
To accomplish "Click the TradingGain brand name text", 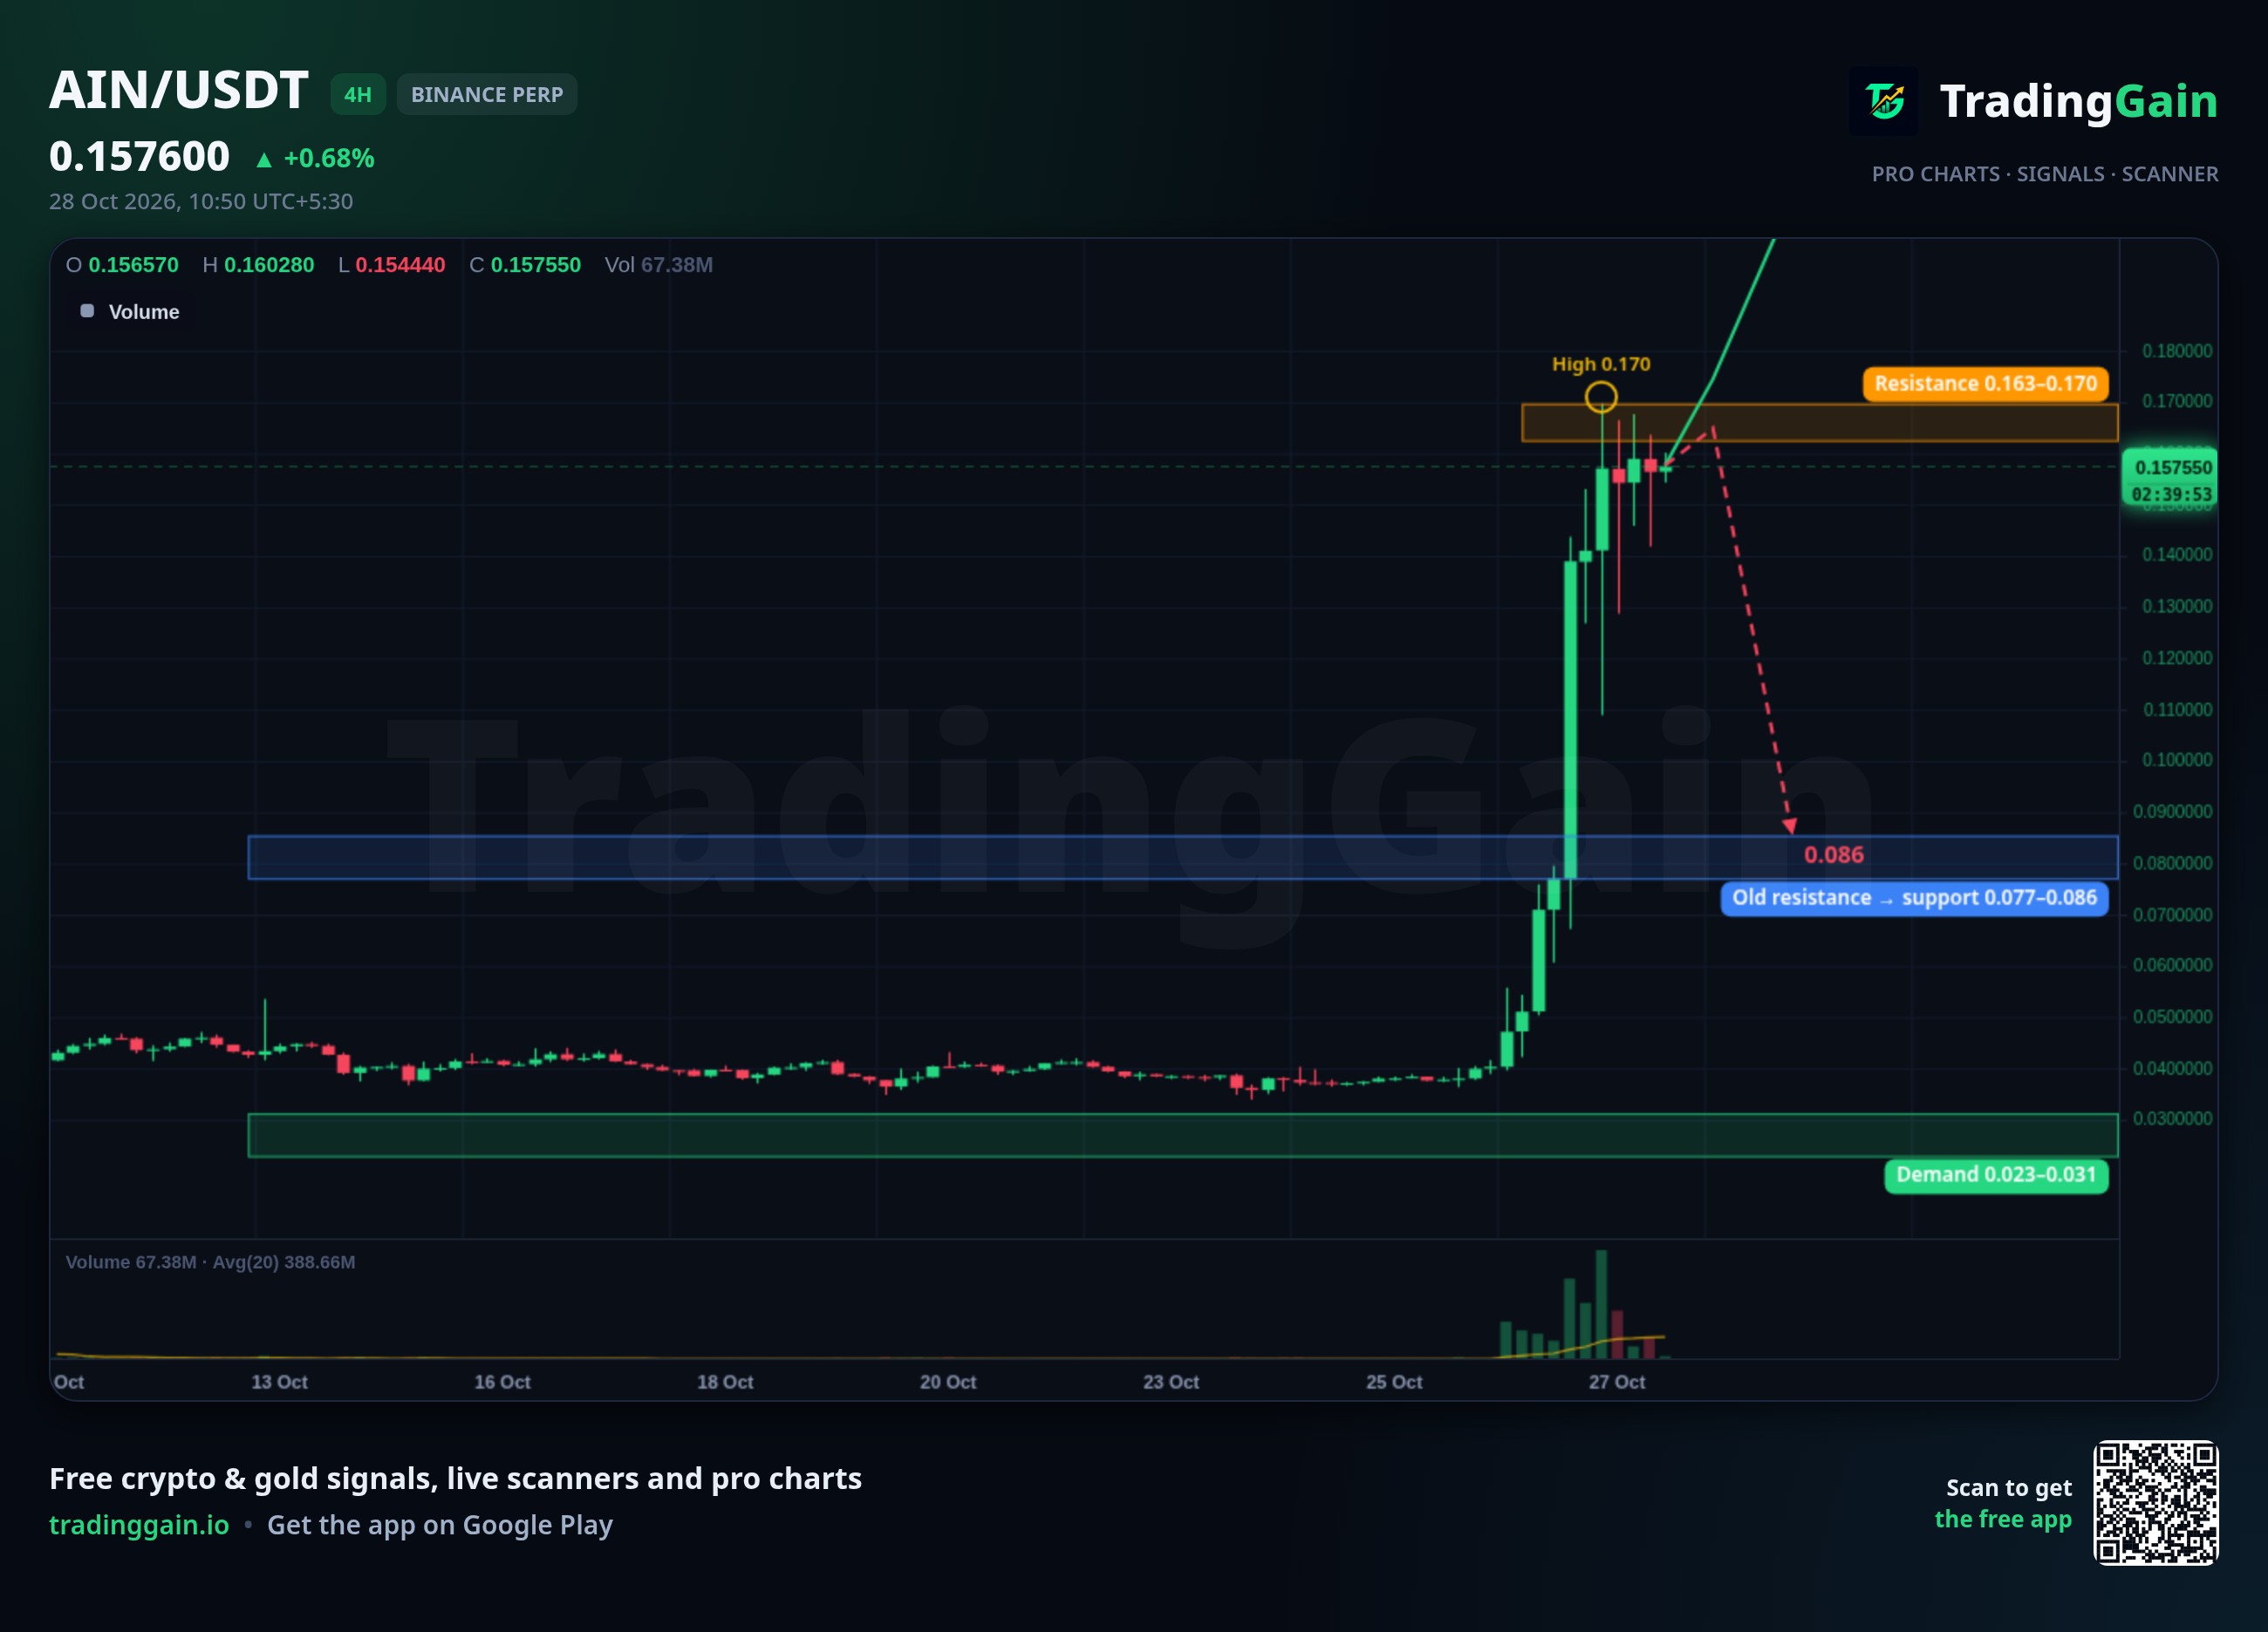I will (2078, 101).
